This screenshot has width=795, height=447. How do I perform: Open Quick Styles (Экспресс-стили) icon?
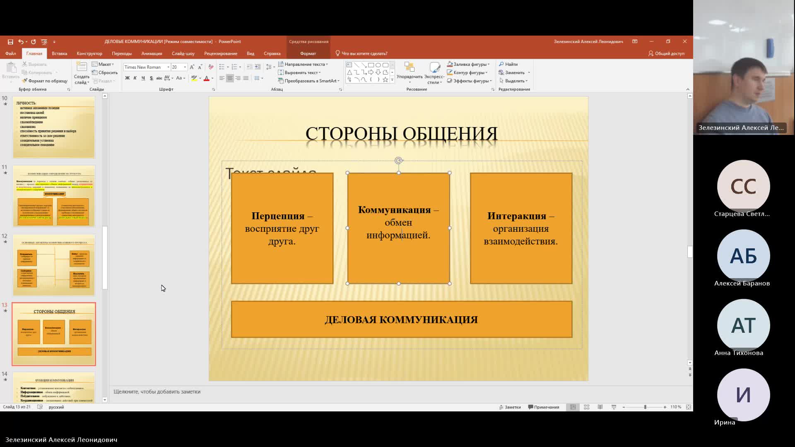click(434, 67)
